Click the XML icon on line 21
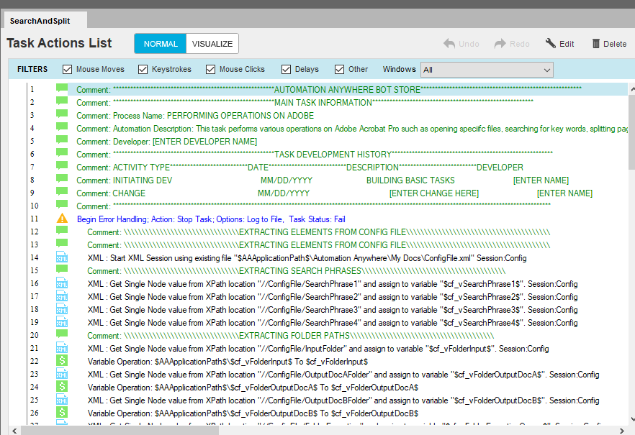Screen dimensions: 635x435 [62, 348]
